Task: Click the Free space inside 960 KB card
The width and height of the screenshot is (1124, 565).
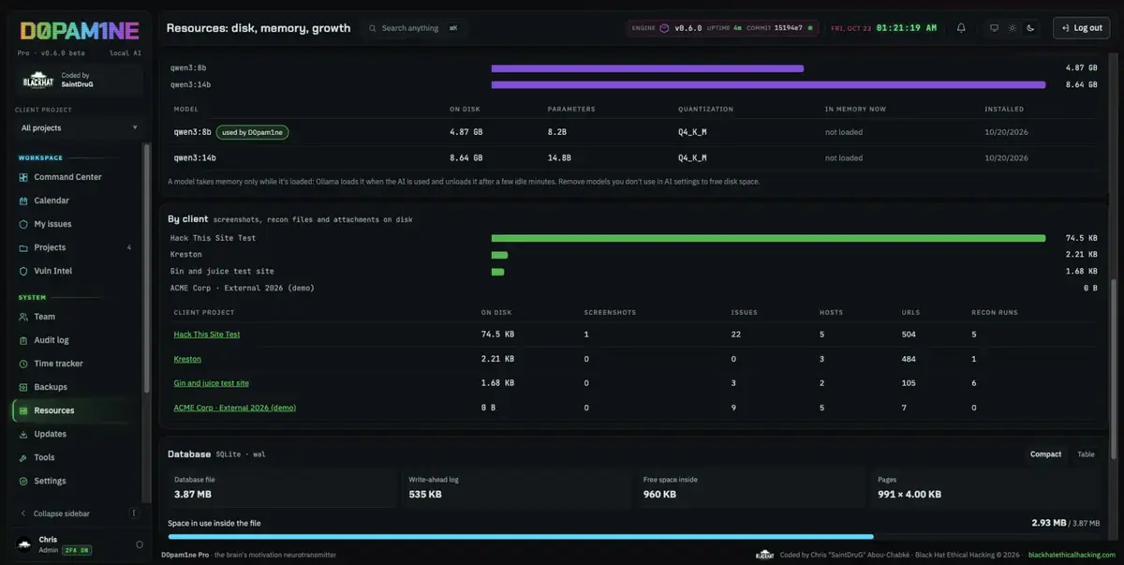Action: coord(752,487)
